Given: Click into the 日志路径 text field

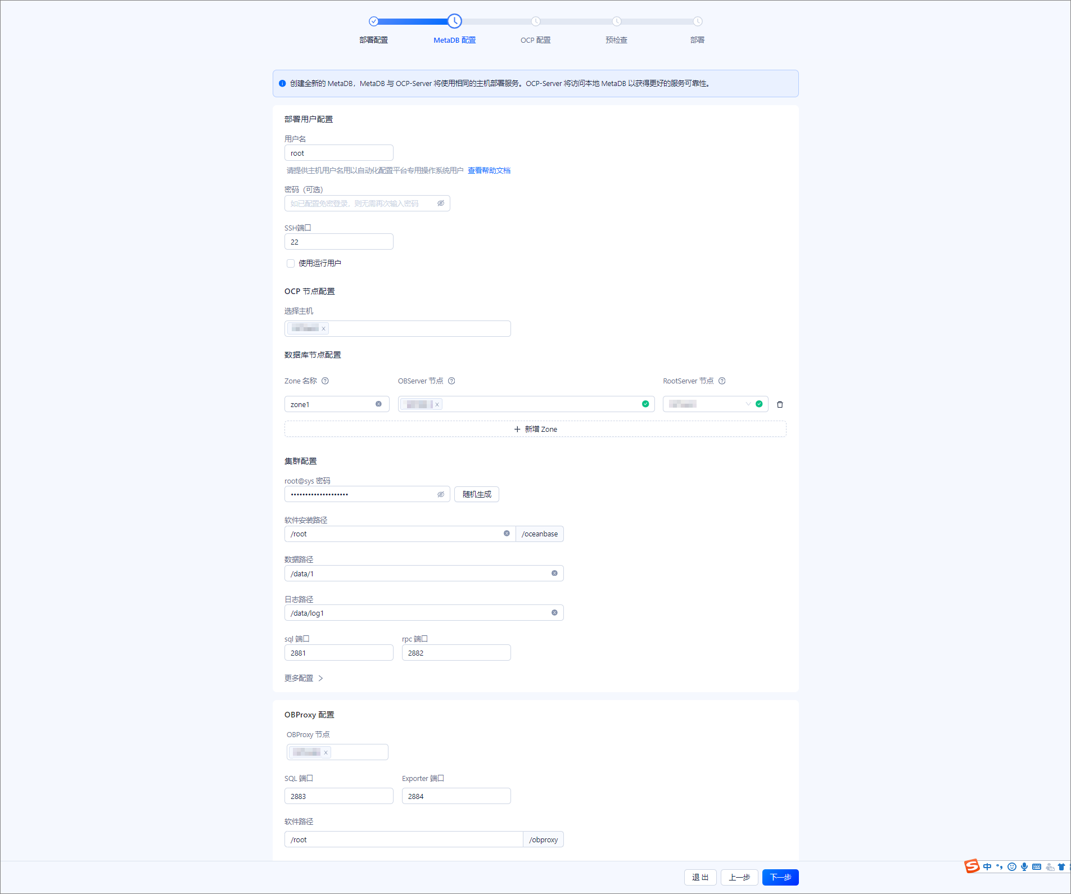Looking at the screenshot, I should point(424,613).
